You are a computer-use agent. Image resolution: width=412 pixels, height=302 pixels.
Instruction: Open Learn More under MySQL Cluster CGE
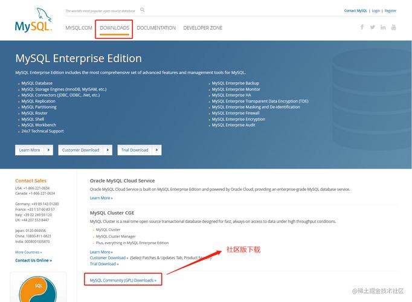click(101, 252)
